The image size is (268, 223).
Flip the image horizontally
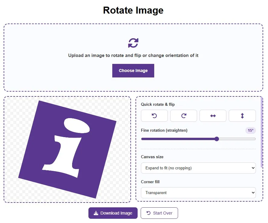(x=213, y=116)
